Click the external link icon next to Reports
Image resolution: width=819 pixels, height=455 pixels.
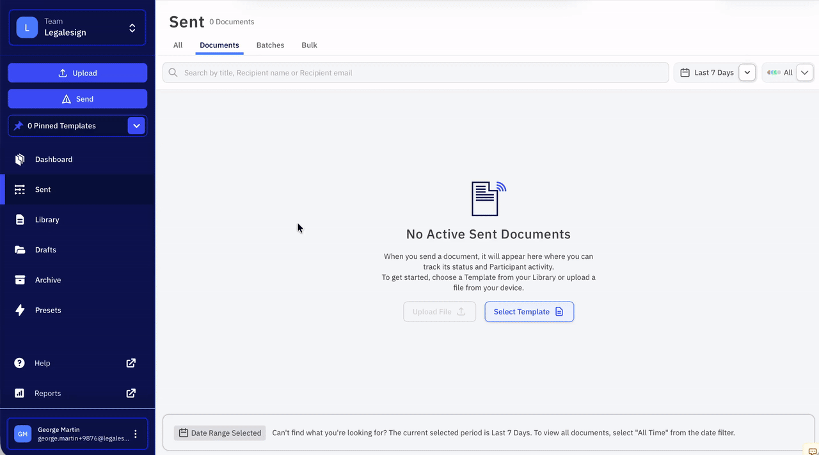coord(131,393)
